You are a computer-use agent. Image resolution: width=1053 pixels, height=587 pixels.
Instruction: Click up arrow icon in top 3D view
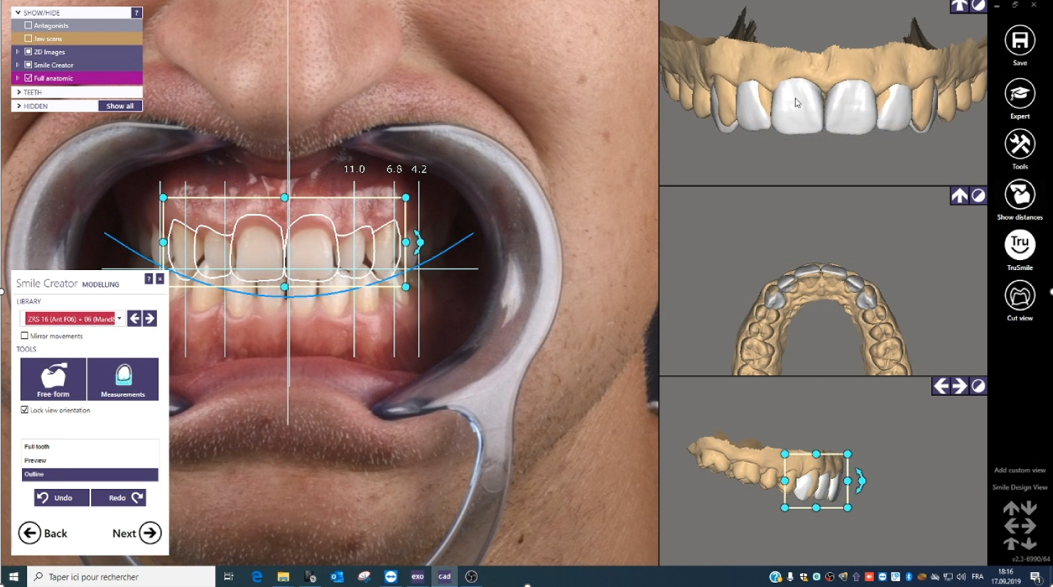[959, 6]
